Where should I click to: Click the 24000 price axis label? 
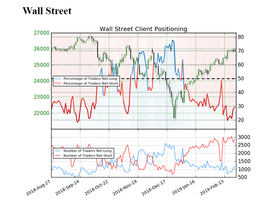[42, 81]
